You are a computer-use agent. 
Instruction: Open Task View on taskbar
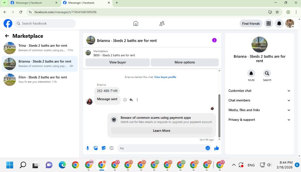click(35, 165)
